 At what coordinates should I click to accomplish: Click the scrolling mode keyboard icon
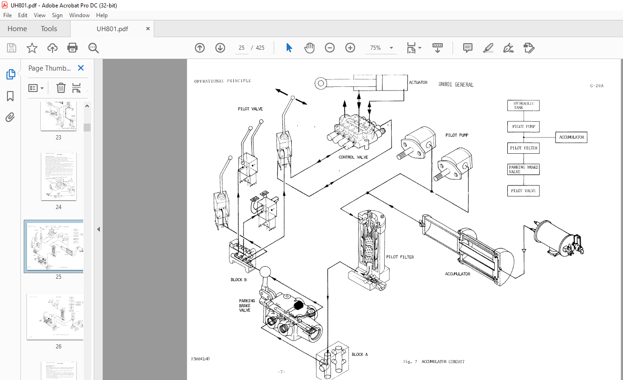tap(438, 48)
